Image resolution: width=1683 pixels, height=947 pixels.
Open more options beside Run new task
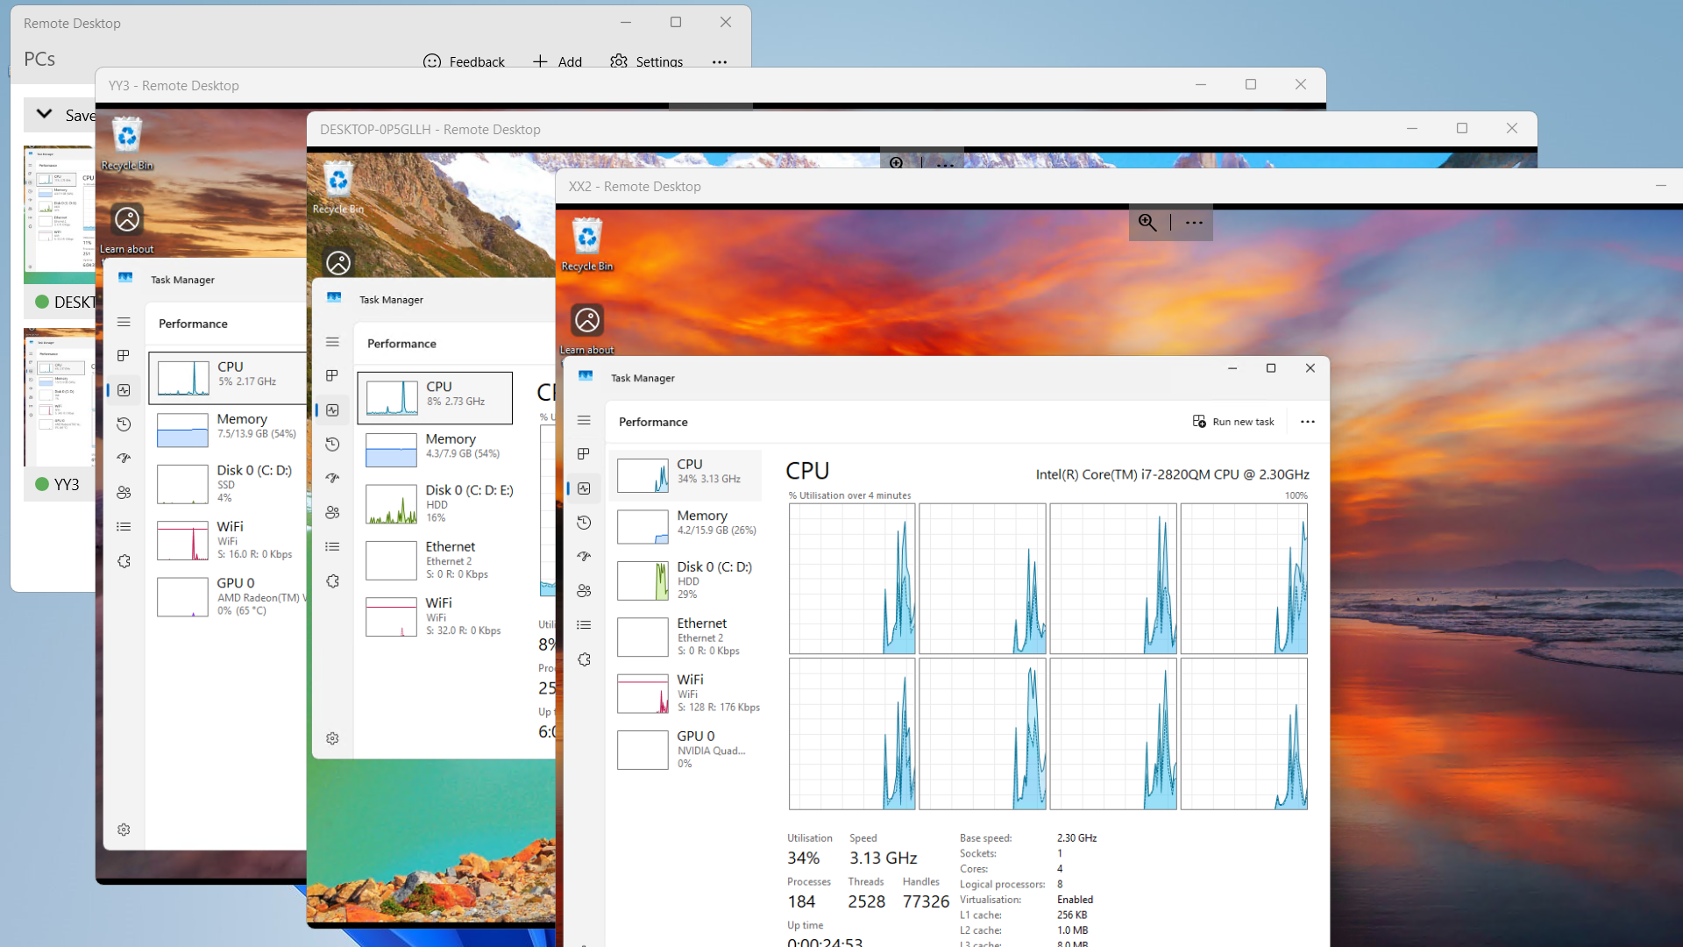click(1307, 422)
